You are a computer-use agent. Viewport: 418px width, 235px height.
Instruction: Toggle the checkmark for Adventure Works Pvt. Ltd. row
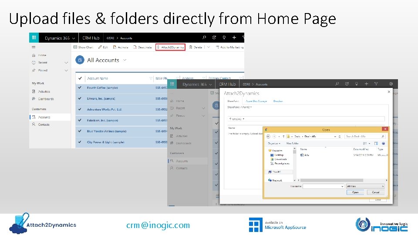[80, 109]
